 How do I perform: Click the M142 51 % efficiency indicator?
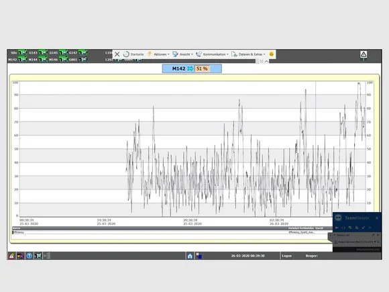click(x=192, y=68)
